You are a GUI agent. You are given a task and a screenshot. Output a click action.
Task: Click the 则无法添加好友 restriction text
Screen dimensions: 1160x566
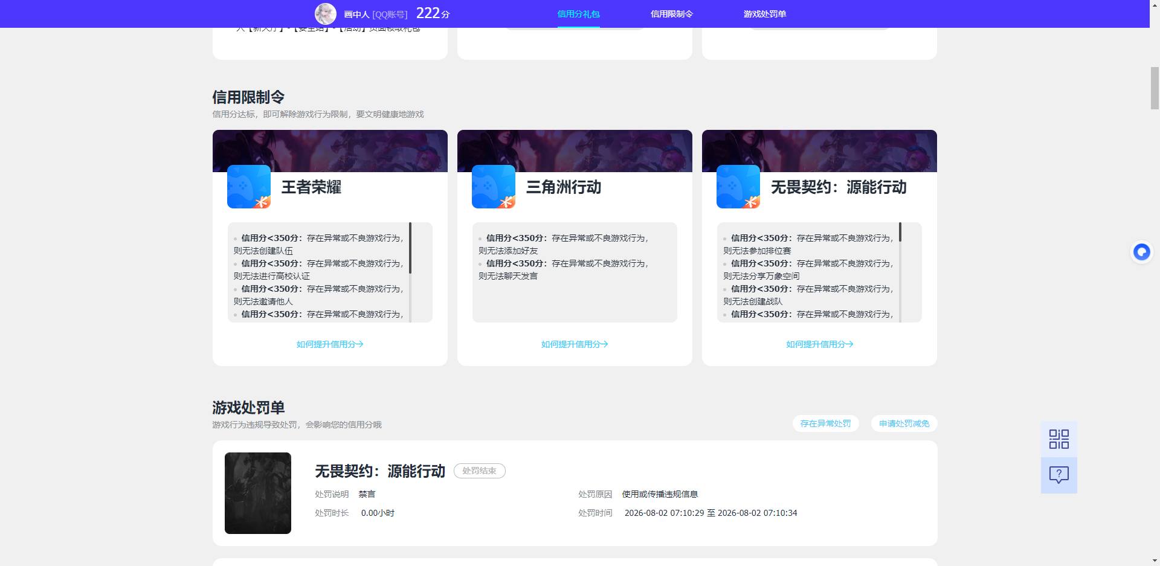coord(508,251)
